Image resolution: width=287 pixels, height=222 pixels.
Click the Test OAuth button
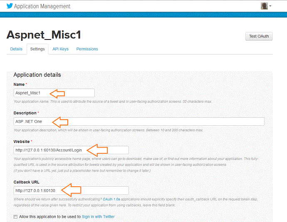pos(259,36)
